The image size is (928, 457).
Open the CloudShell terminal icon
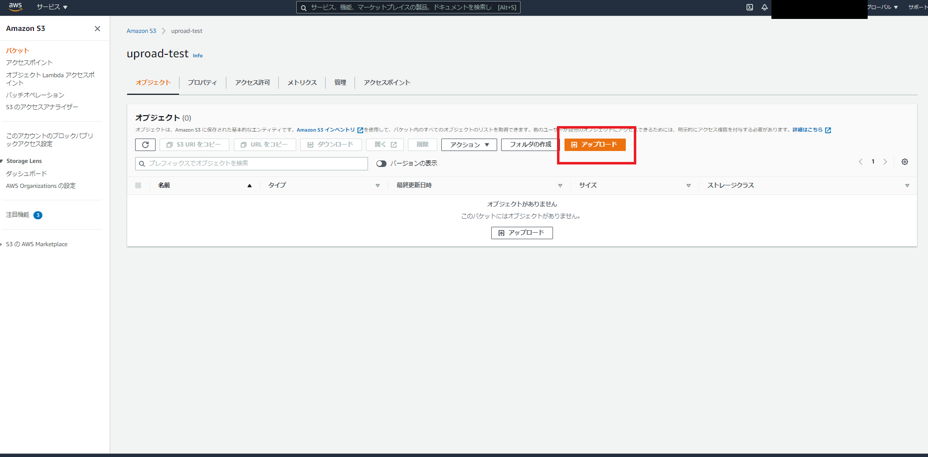point(749,7)
